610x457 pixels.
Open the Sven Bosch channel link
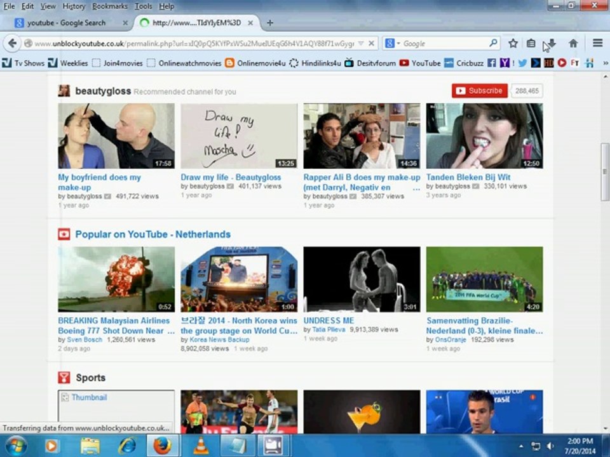85,340
